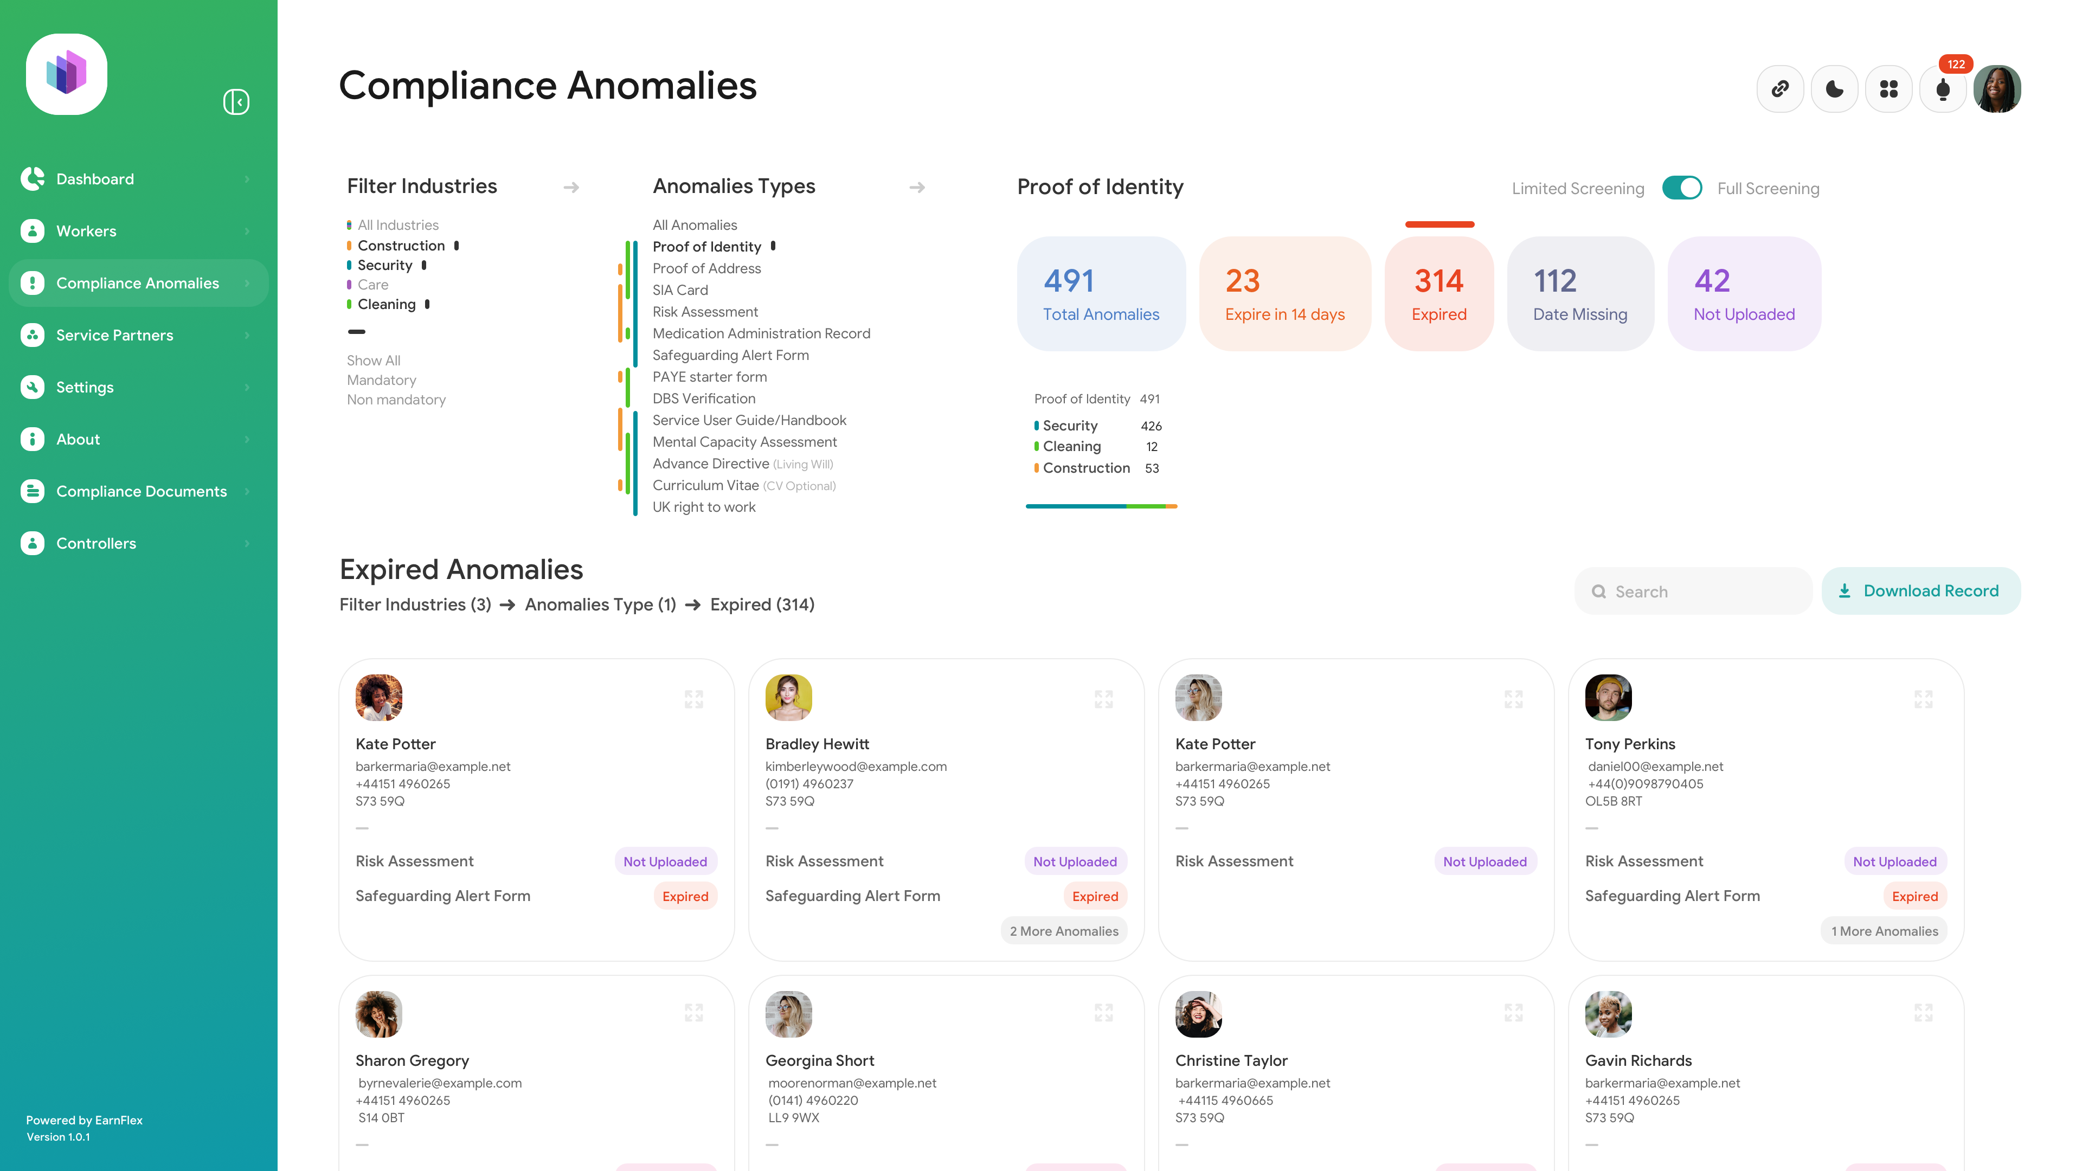Open the user profile avatar

pyautogui.click(x=1997, y=89)
